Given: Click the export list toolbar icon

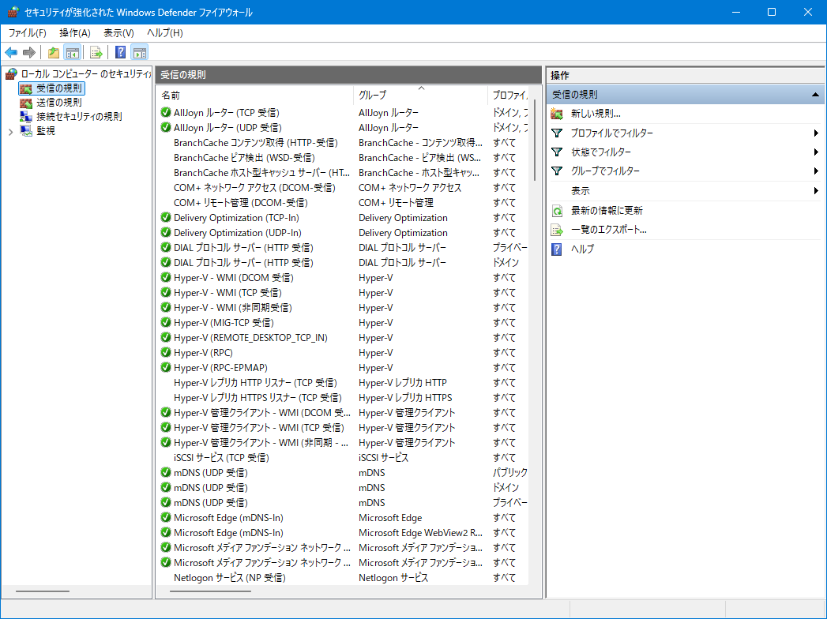Looking at the screenshot, I should tap(96, 52).
